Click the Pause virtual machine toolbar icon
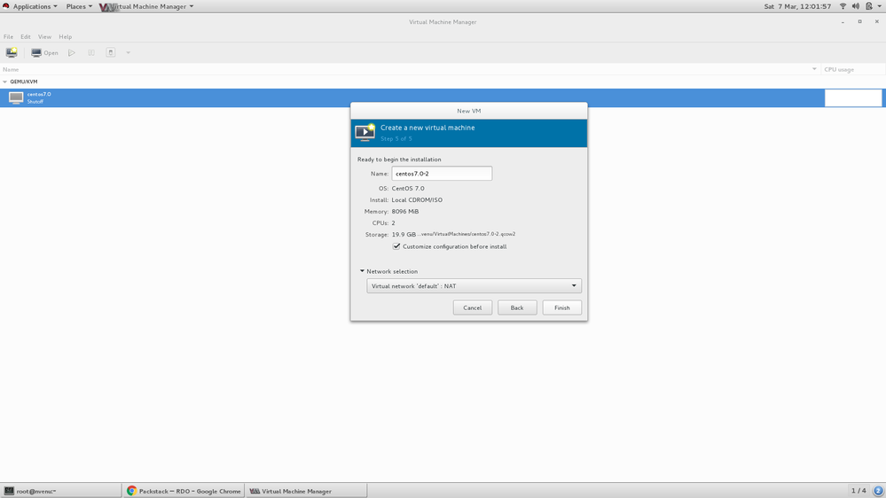This screenshot has height=498, width=886. coord(91,52)
